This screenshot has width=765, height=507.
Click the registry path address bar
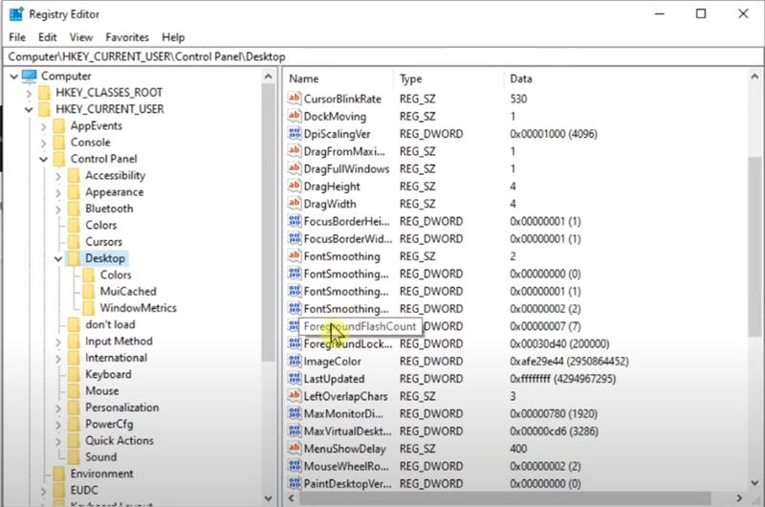click(x=383, y=56)
